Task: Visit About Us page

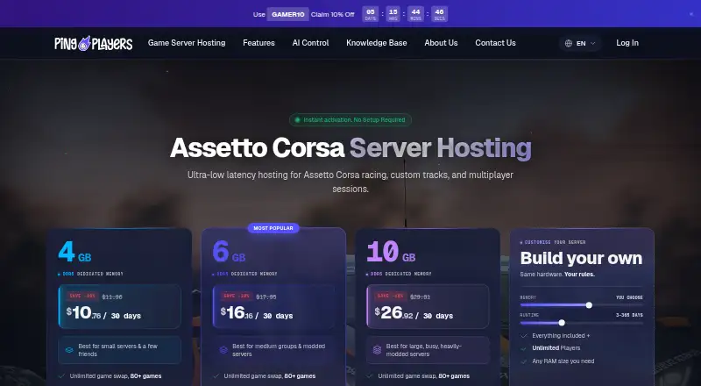Action: click(441, 43)
